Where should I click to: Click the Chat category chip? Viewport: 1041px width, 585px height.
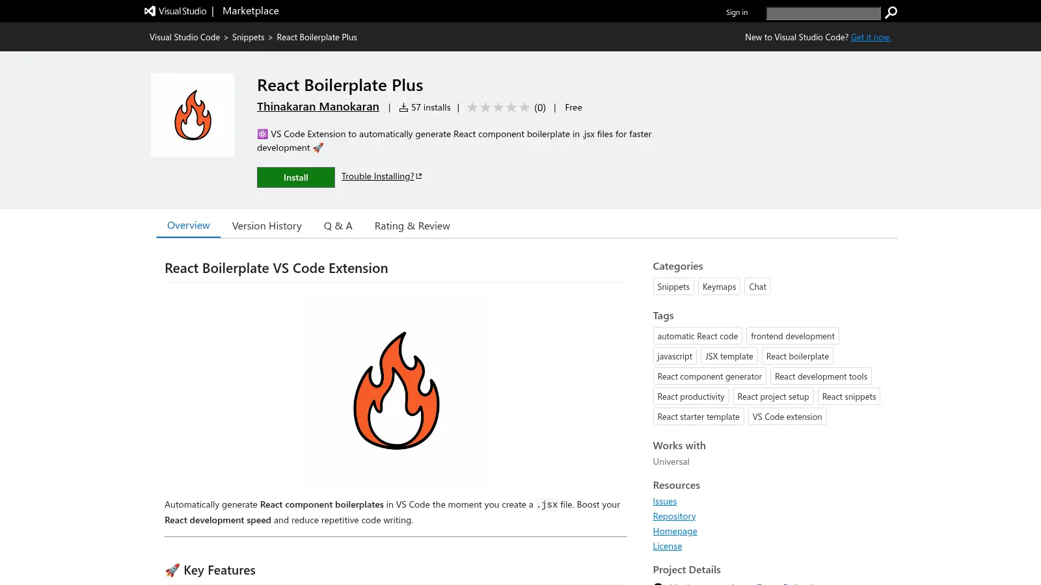coord(757,287)
